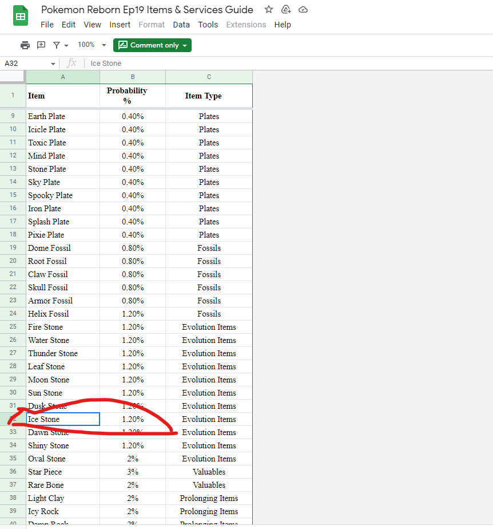Image resolution: width=493 pixels, height=529 pixels.
Task: Select column A header
Action: coord(63,77)
